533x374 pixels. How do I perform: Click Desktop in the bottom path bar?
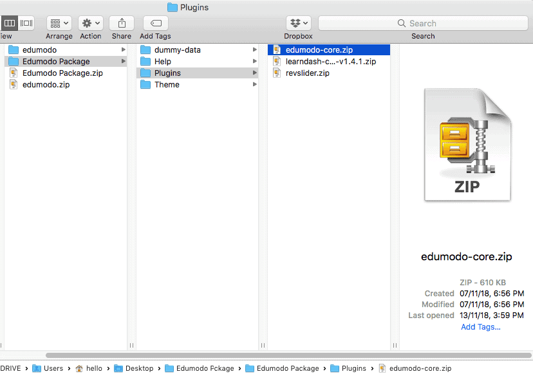(139, 368)
